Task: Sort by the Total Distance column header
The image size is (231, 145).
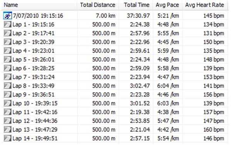Action: click(x=98, y=5)
